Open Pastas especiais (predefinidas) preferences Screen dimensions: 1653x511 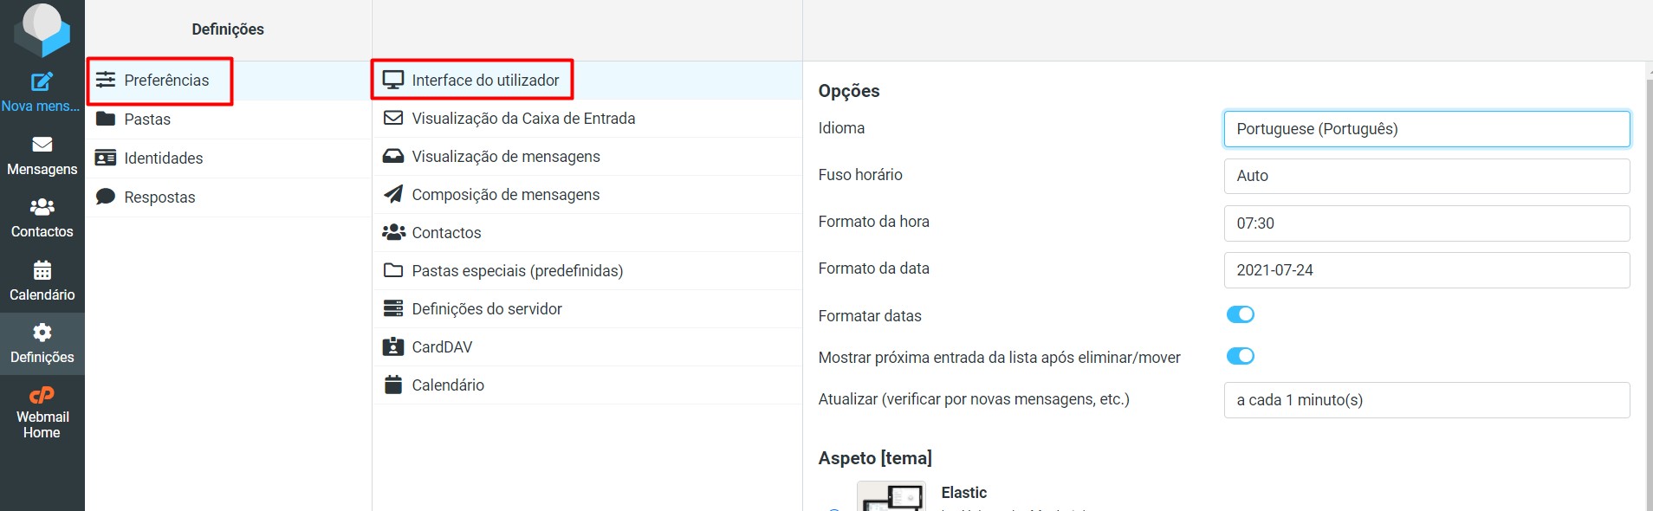point(587,271)
